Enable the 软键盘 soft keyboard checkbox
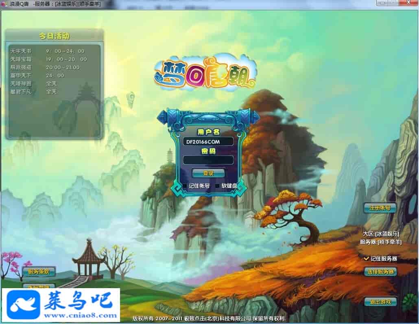 [217, 186]
